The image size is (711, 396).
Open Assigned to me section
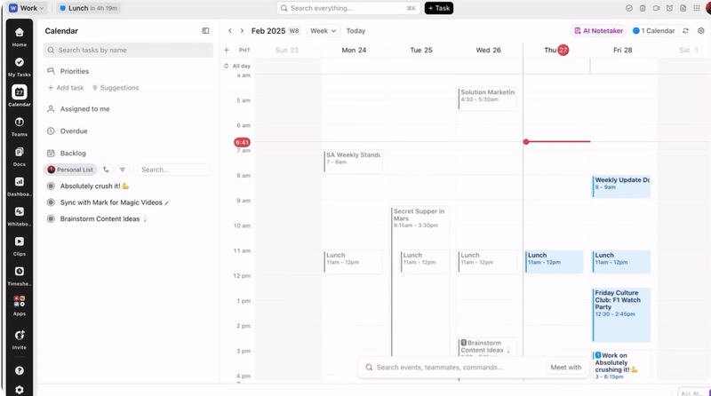(84, 108)
